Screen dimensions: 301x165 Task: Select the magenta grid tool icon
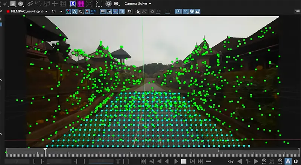[81, 4]
